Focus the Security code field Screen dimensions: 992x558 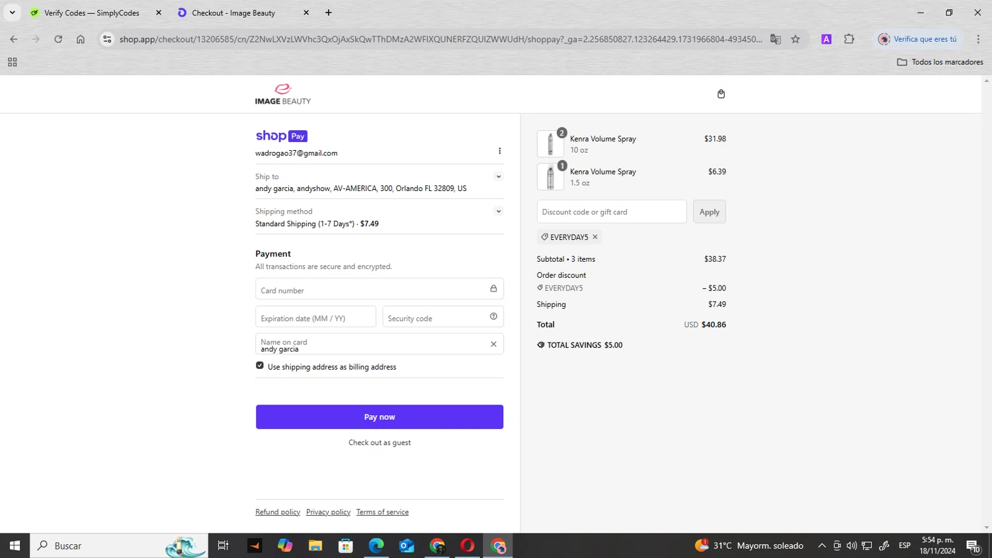[443, 317]
